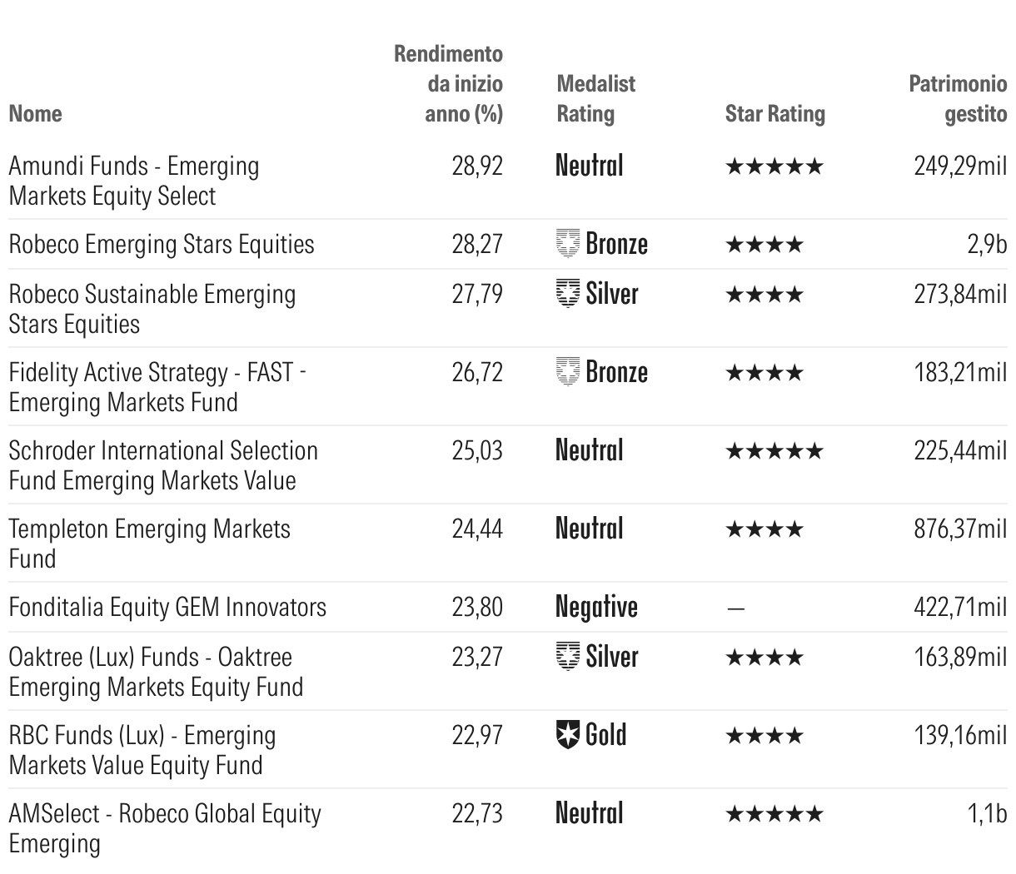Click the Star Rating column header
This screenshot has width=1016, height=874.
[774, 113]
